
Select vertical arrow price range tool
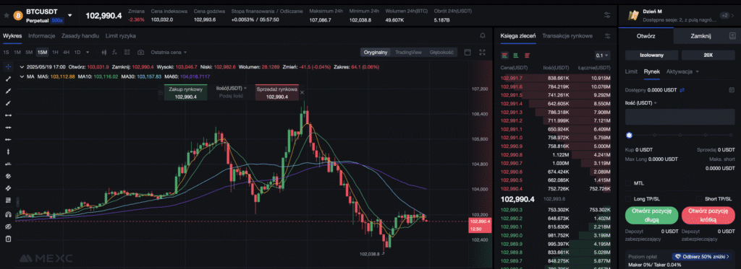pyautogui.click(x=8, y=151)
